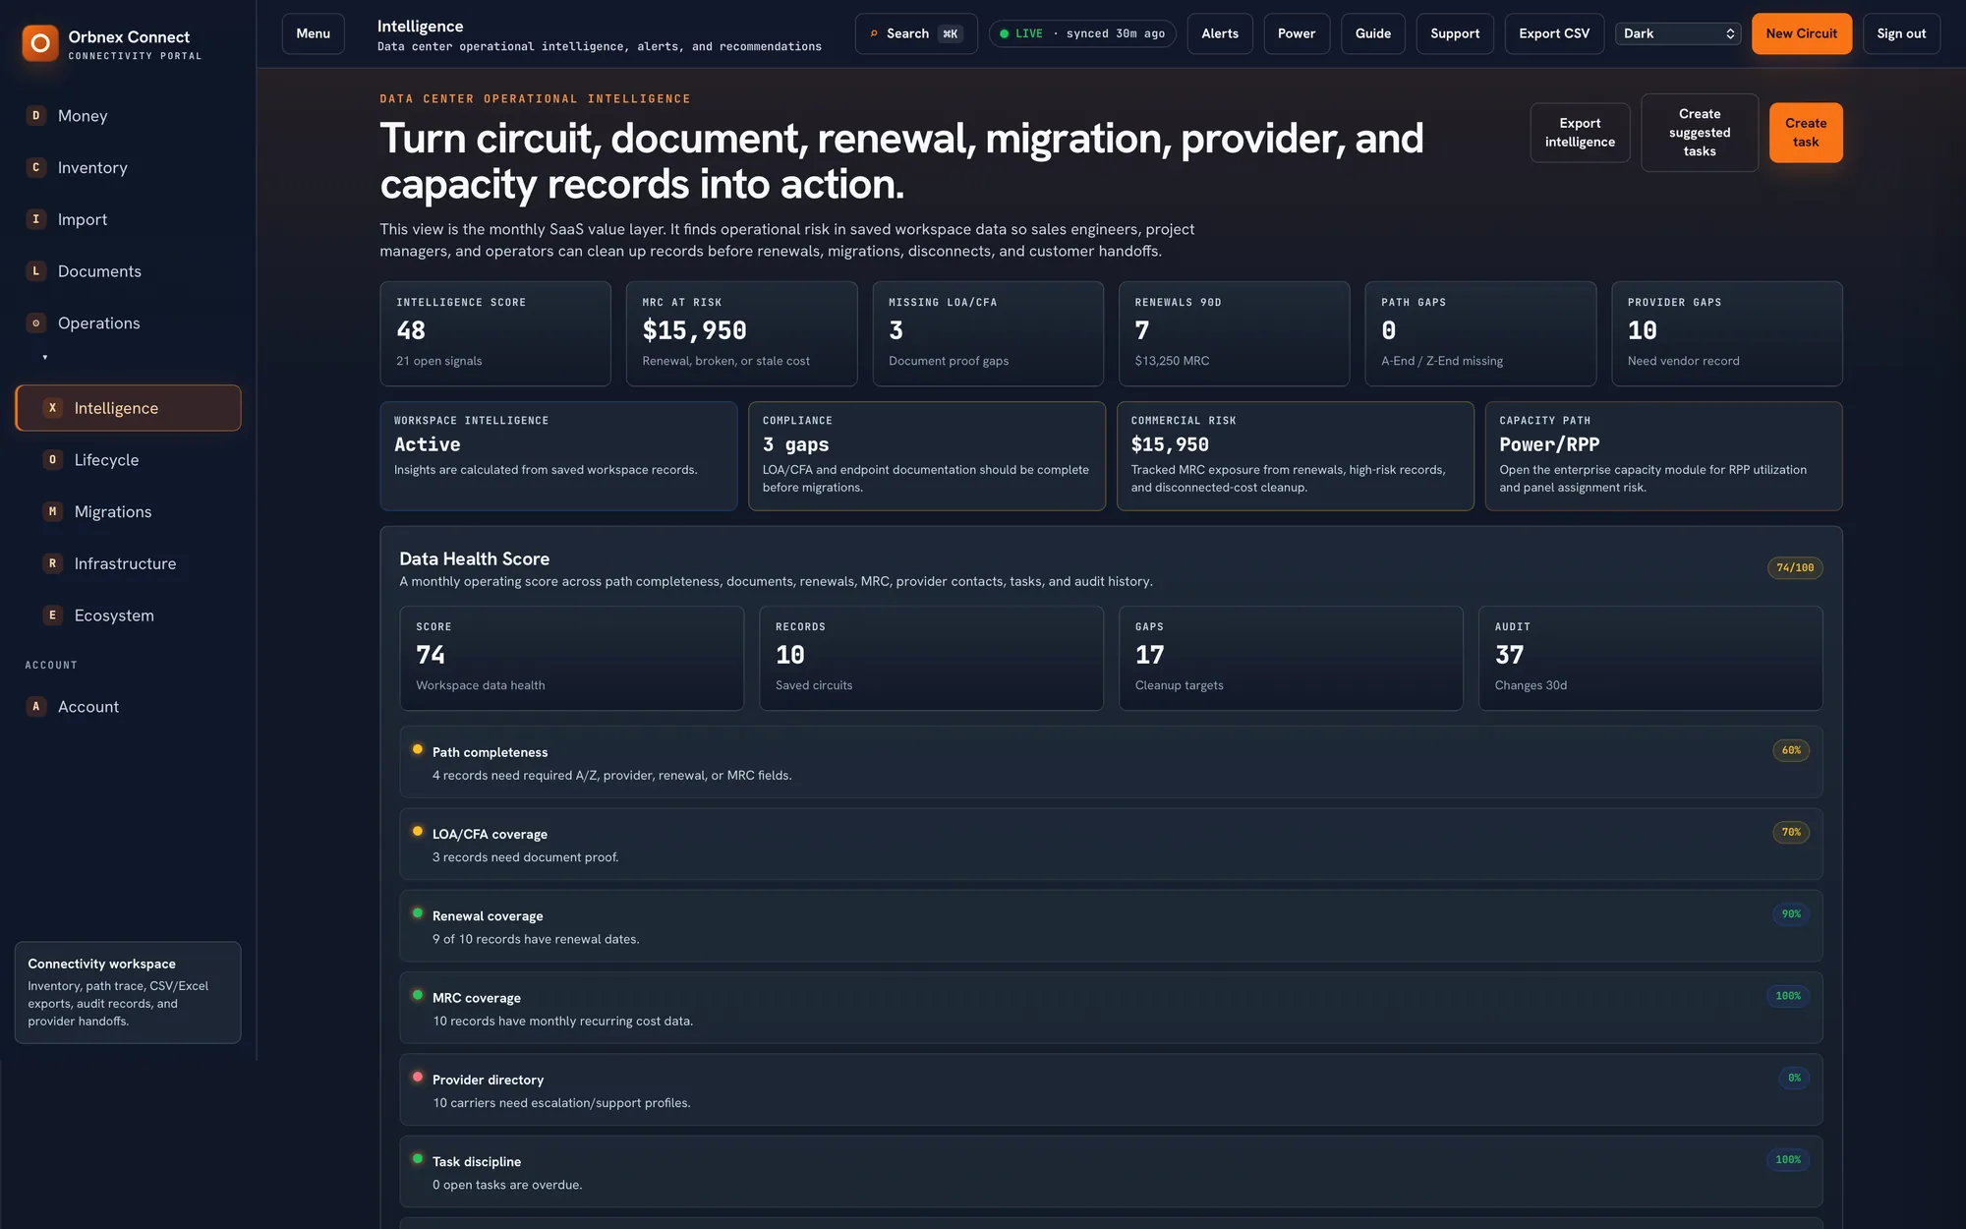Click the LOA/CFA coverage amber status dot

point(418,831)
